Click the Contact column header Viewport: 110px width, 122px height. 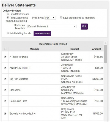point(75,49)
